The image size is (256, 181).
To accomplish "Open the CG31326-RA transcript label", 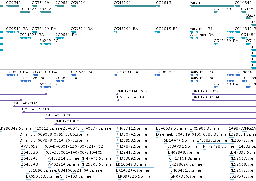I will (32, 35).
